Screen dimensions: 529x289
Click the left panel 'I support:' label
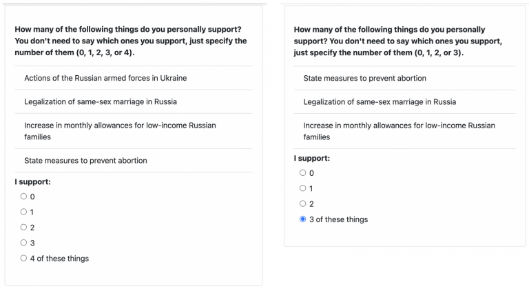tap(33, 182)
